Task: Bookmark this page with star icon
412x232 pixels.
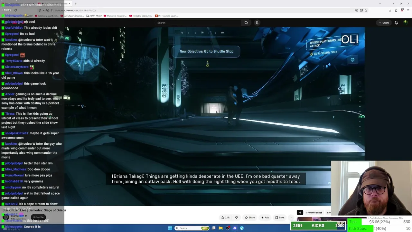Action: tap(366, 10)
